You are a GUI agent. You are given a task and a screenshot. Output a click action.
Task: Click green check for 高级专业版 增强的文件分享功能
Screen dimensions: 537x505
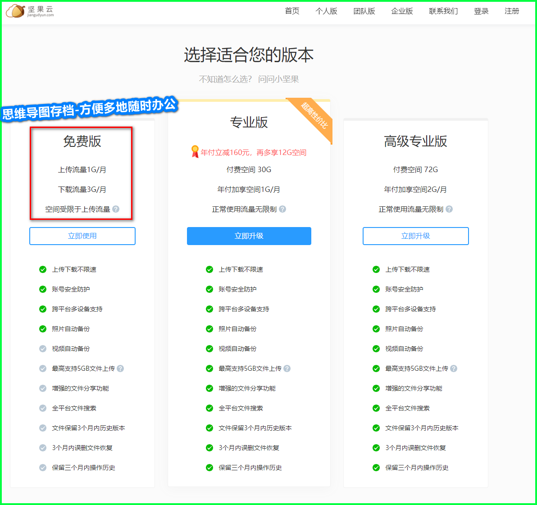[376, 389]
